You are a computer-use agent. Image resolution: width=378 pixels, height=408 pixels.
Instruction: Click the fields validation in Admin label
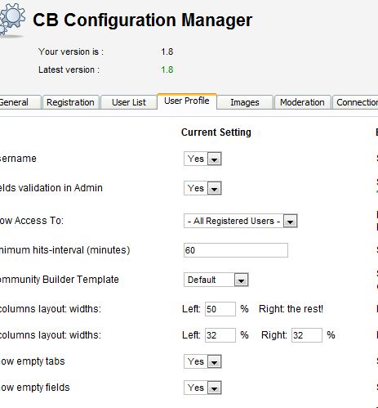51,188
